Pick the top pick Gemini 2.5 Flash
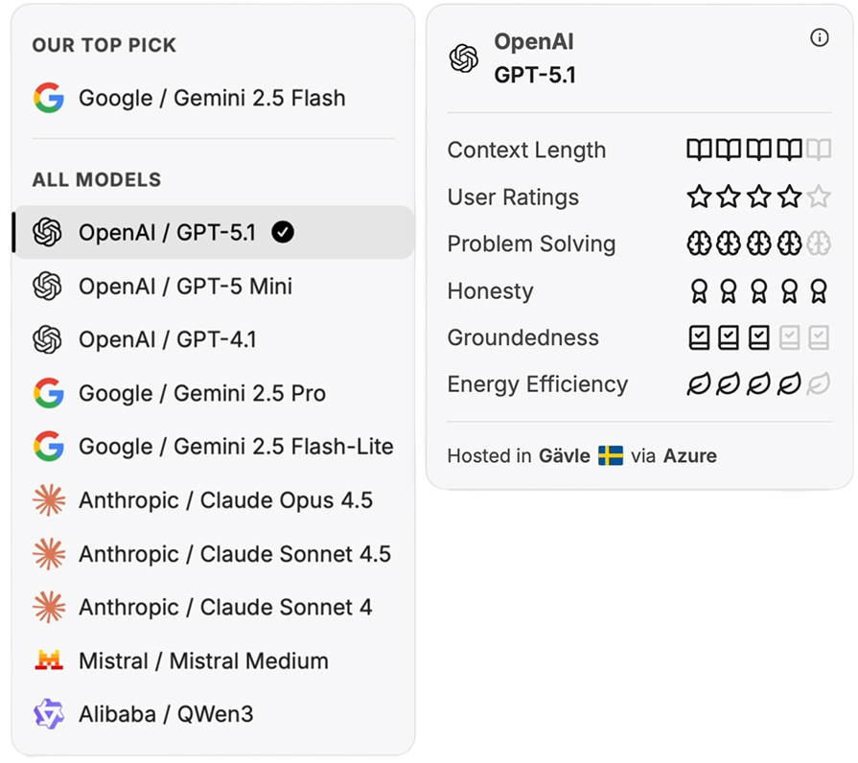 point(211,98)
